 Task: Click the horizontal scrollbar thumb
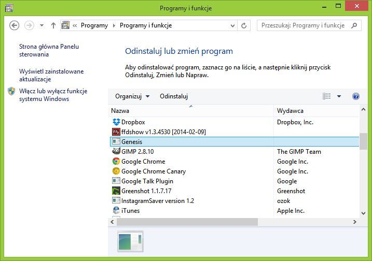(187, 222)
